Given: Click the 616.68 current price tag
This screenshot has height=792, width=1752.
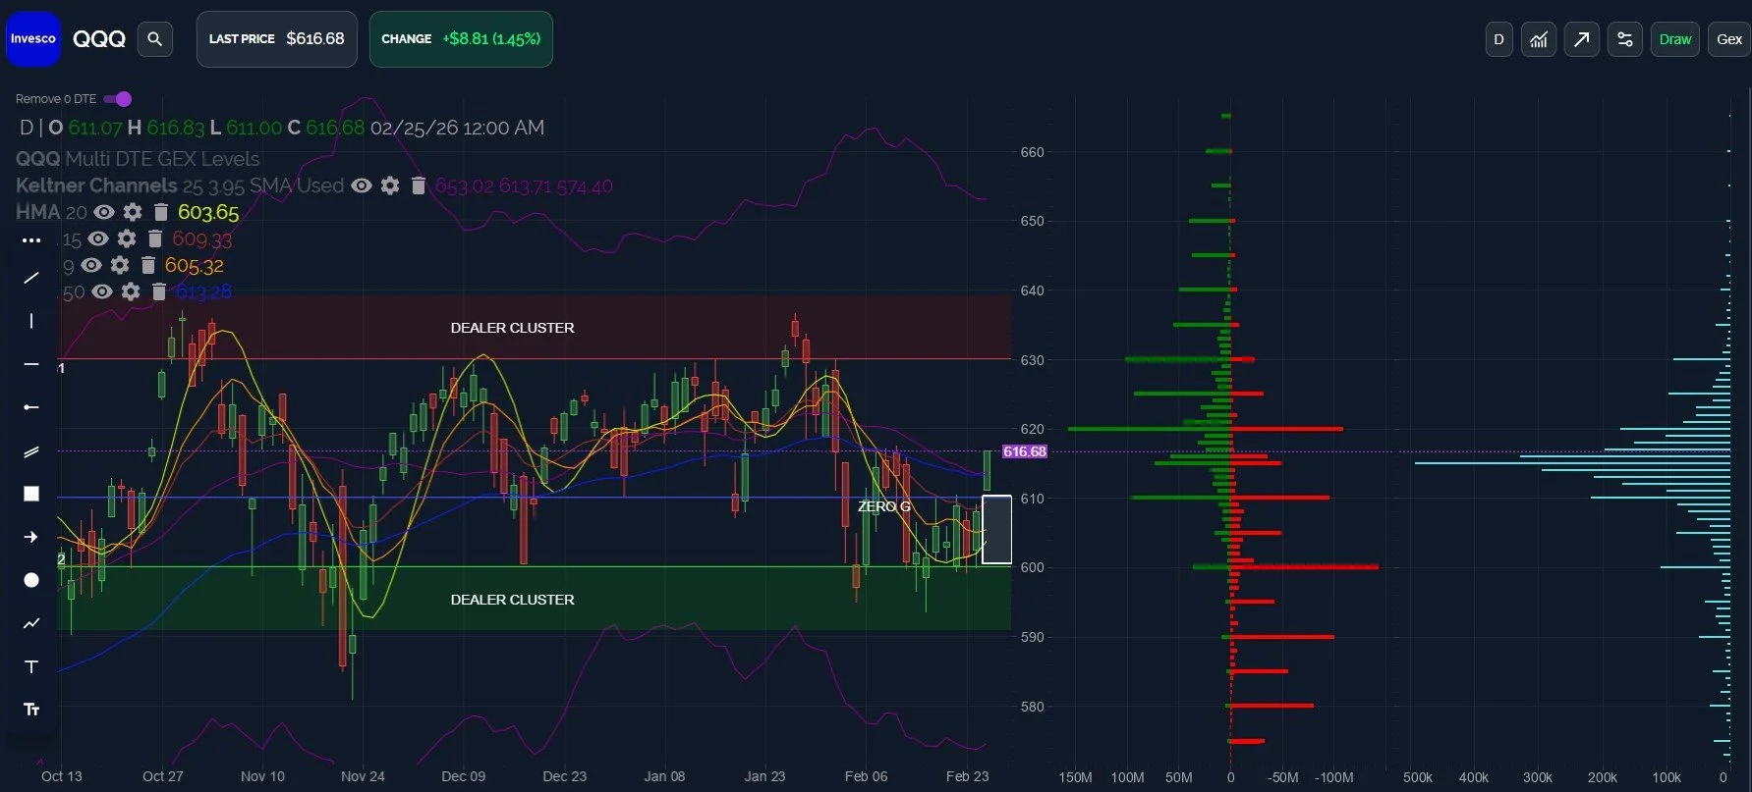Looking at the screenshot, I should [x=1025, y=451].
